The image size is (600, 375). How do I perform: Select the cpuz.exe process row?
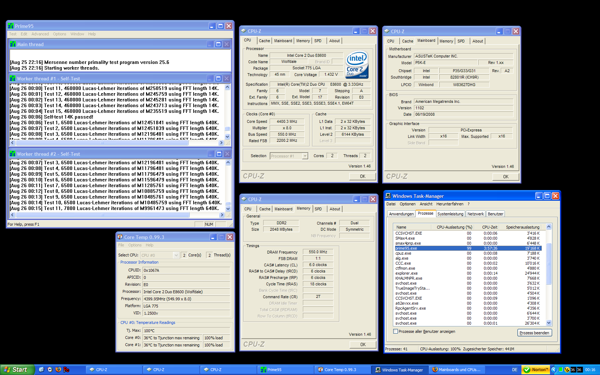click(468, 253)
